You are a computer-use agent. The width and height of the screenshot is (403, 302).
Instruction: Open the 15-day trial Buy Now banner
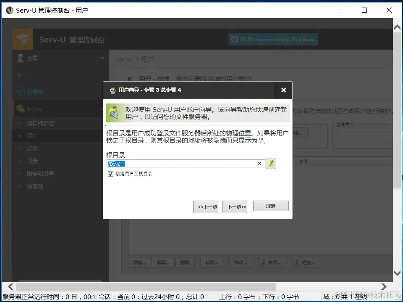click(273, 40)
